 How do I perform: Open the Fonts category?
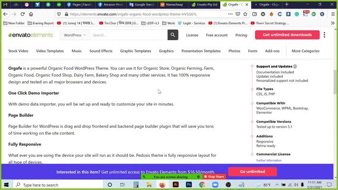point(252,51)
